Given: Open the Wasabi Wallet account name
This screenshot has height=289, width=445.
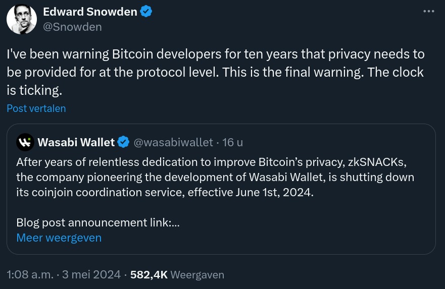Looking at the screenshot, I should [x=76, y=142].
